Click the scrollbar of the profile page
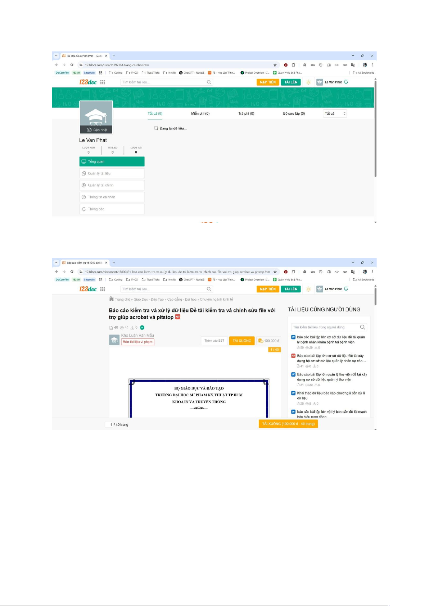The width and height of the screenshot is (429, 606). pos(375,128)
